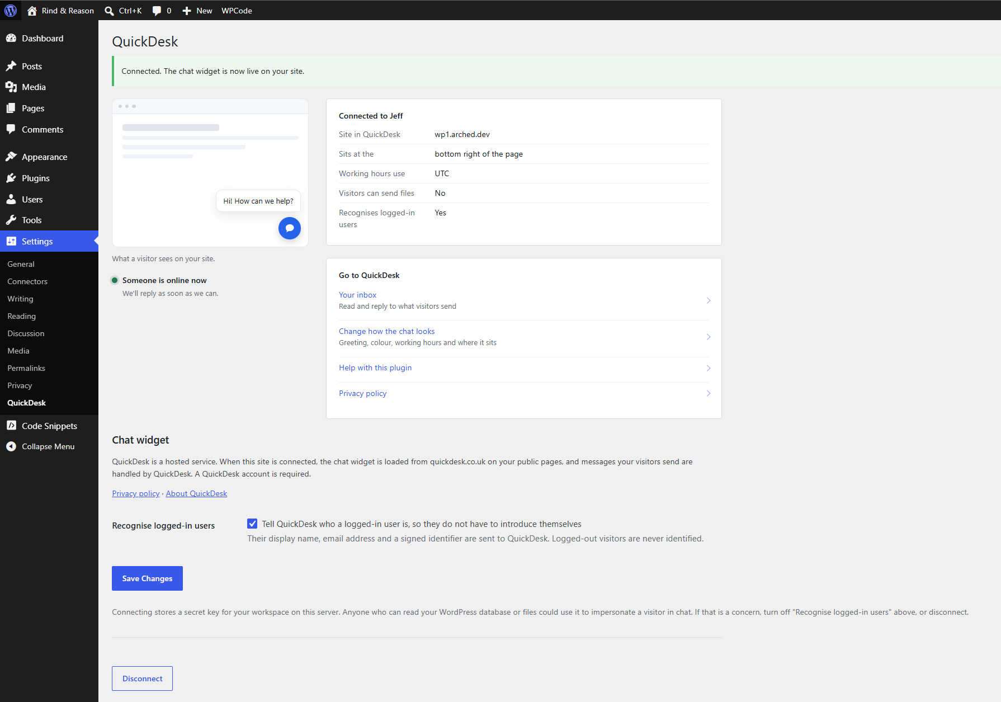Click the 'Hi! How can we help?' preview bubble
The width and height of the screenshot is (1001, 702).
click(x=258, y=201)
